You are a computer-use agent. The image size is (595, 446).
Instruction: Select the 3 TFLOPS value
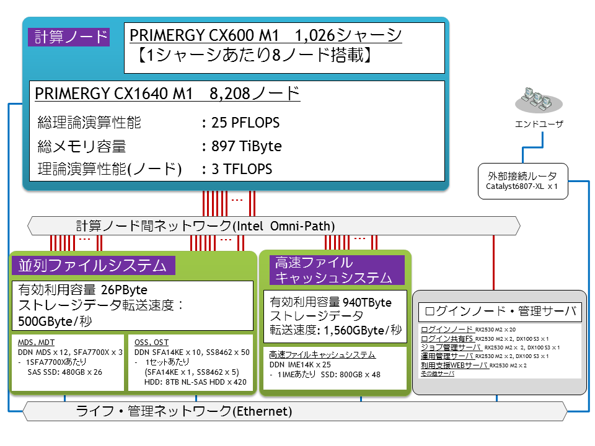click(x=242, y=169)
